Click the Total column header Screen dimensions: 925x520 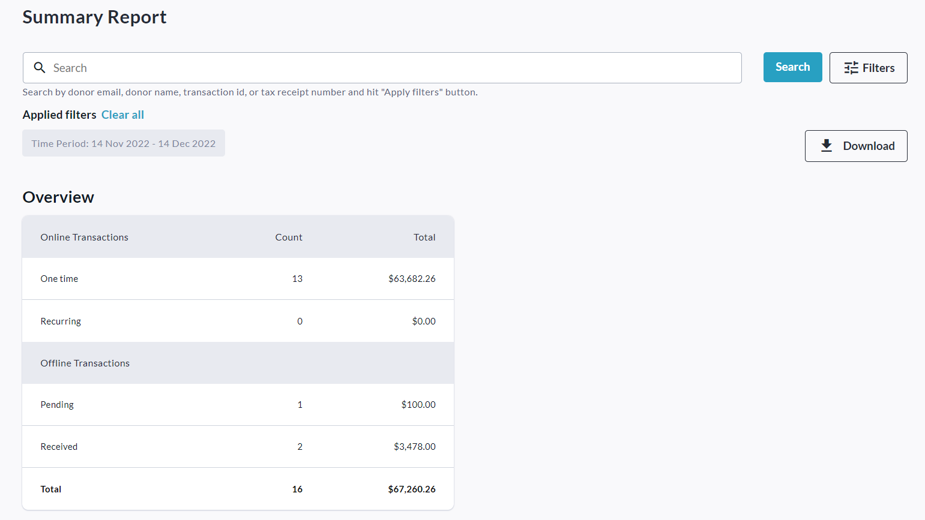click(x=424, y=237)
